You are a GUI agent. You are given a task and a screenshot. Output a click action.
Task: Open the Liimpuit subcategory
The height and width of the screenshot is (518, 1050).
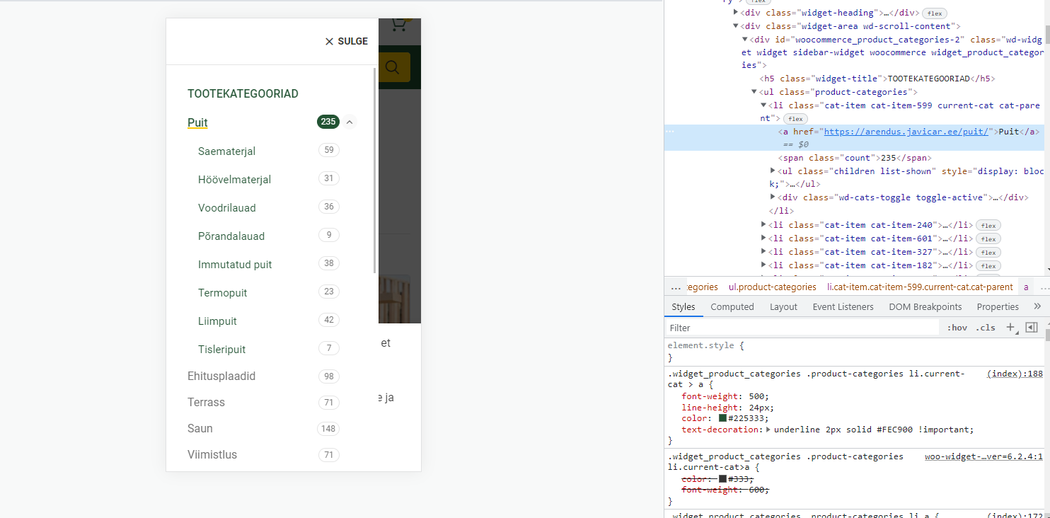click(218, 321)
